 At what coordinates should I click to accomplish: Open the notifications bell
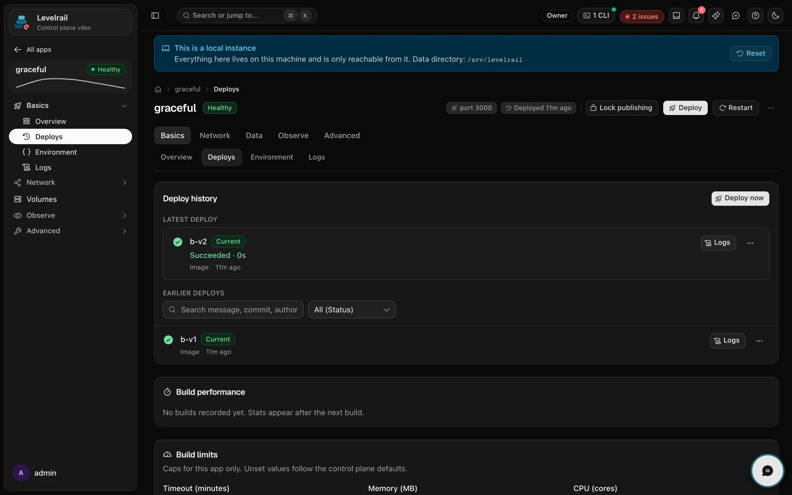pyautogui.click(x=696, y=16)
